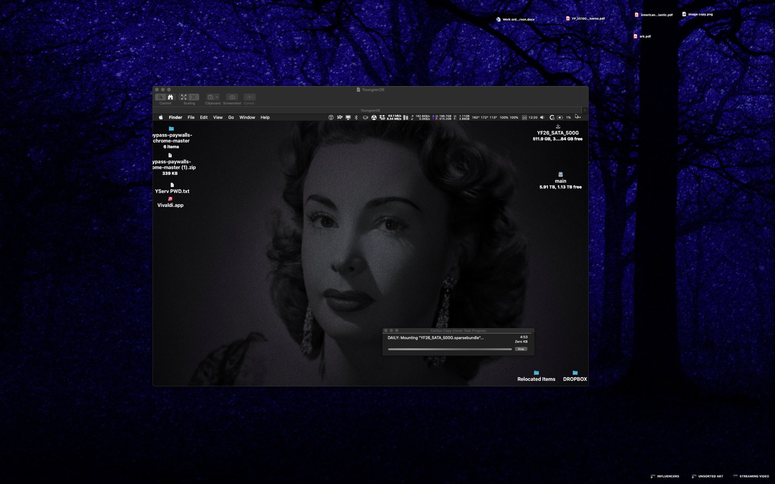Open the remote Apple menu
Image resolution: width=775 pixels, height=484 pixels.
click(x=161, y=117)
